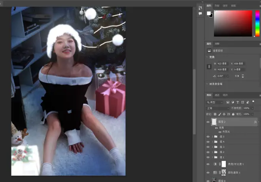Hide the 外发光 outer glow effect
This screenshot has height=182, width=261.
point(220,132)
